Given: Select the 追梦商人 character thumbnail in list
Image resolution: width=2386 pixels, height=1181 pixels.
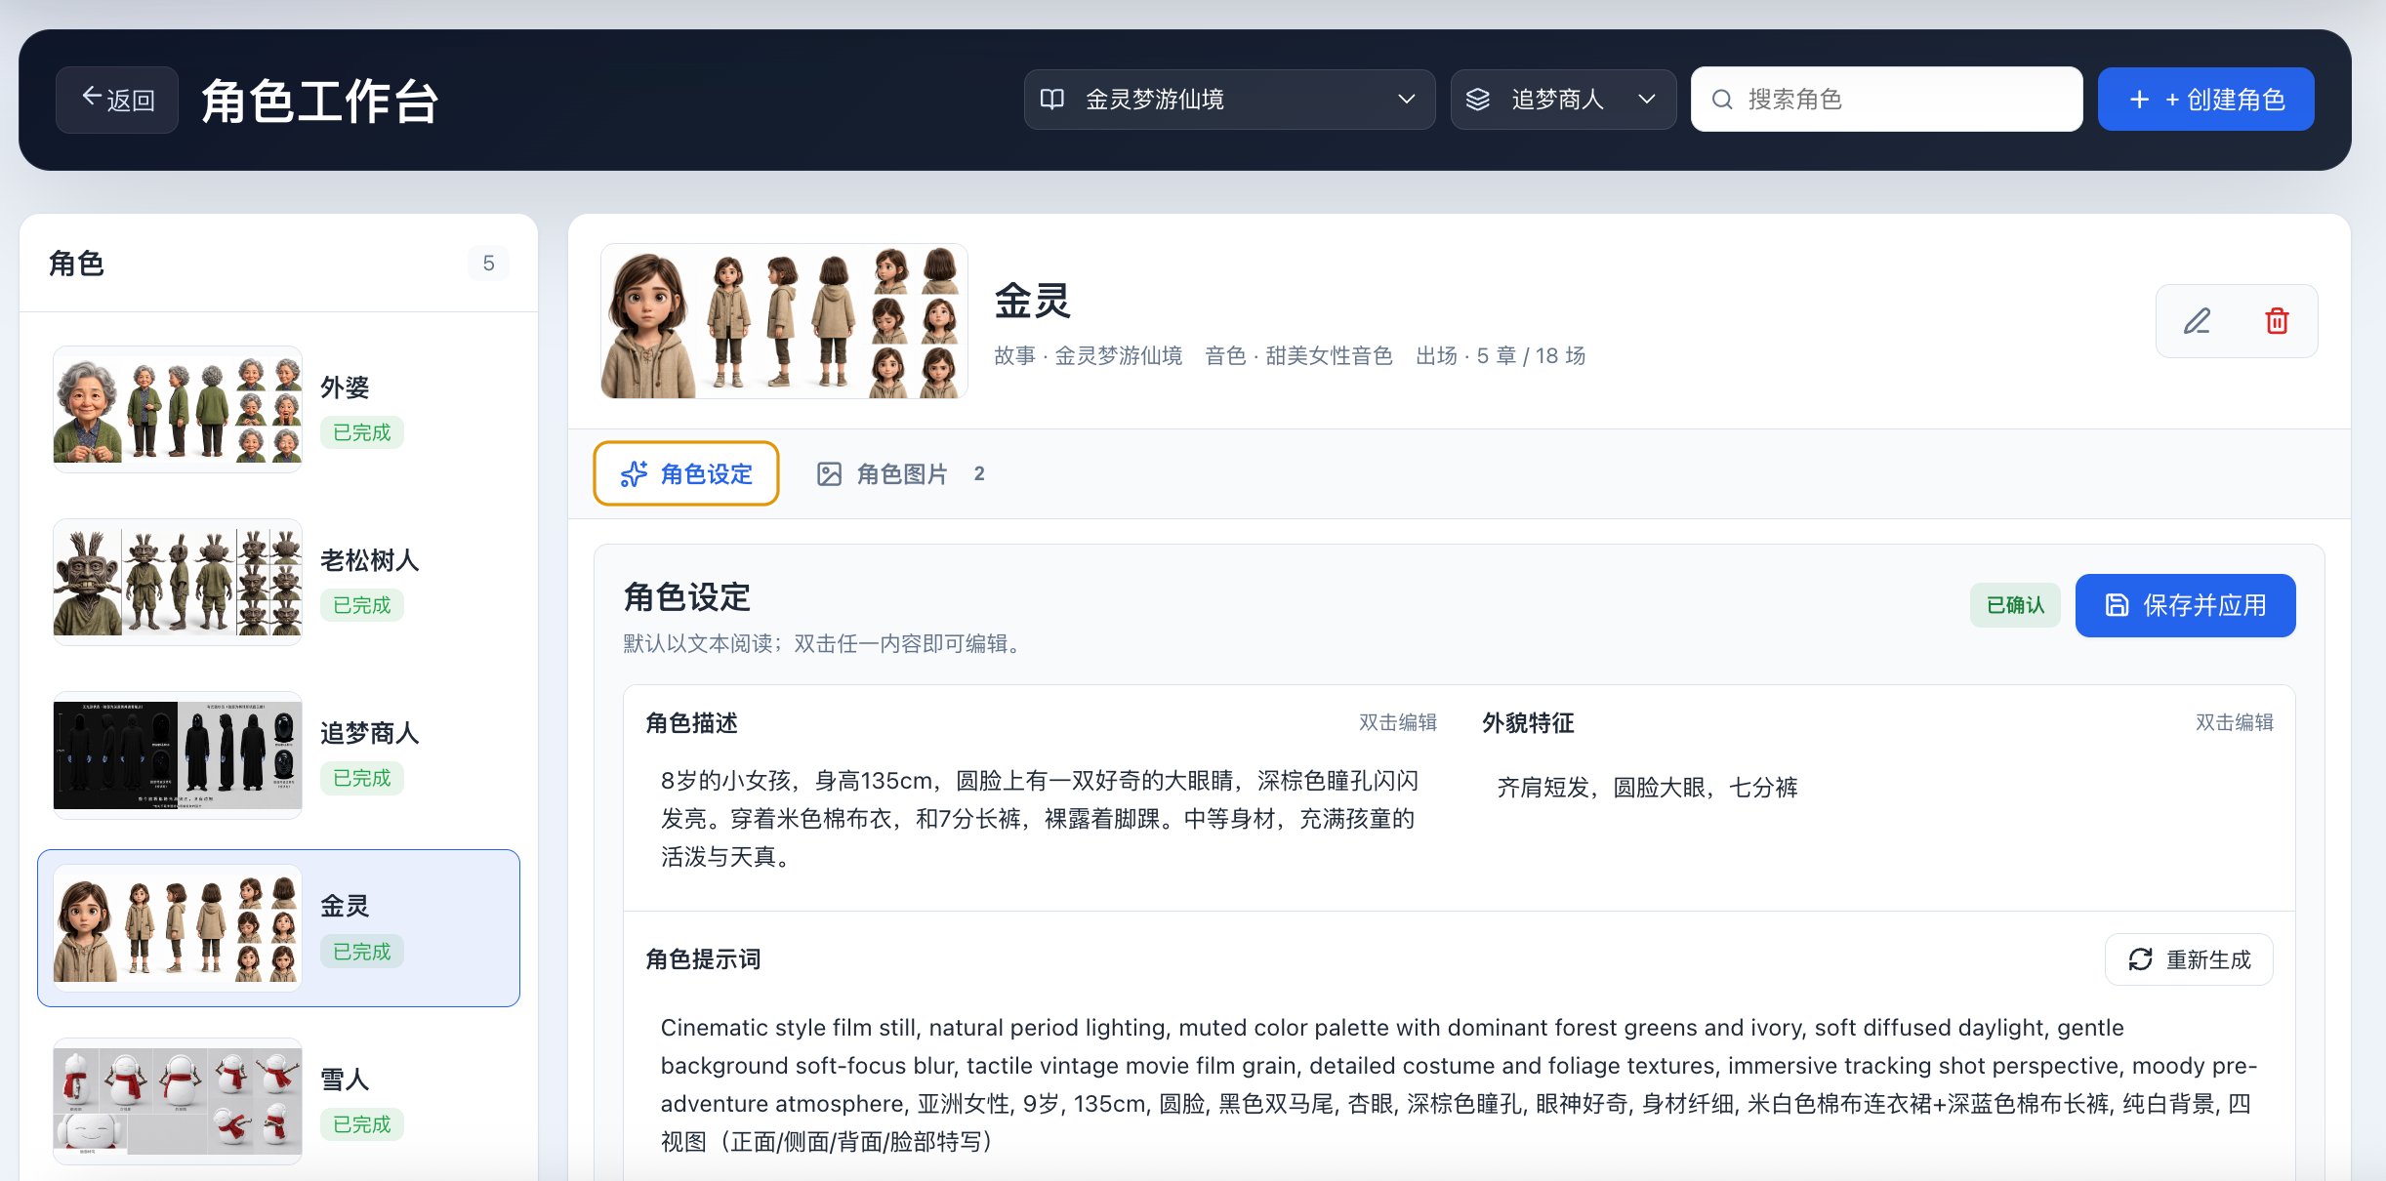Looking at the screenshot, I should pyautogui.click(x=178, y=755).
